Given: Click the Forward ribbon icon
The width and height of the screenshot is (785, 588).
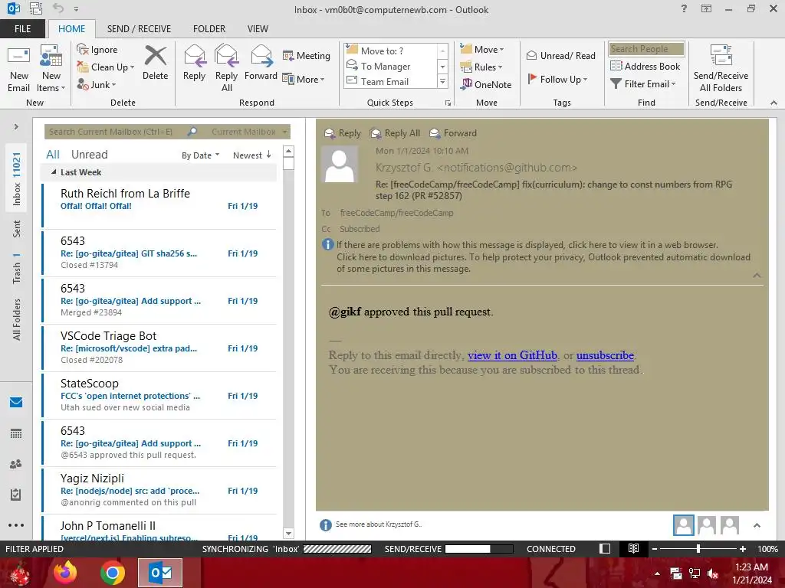Looking at the screenshot, I should tap(261, 56).
